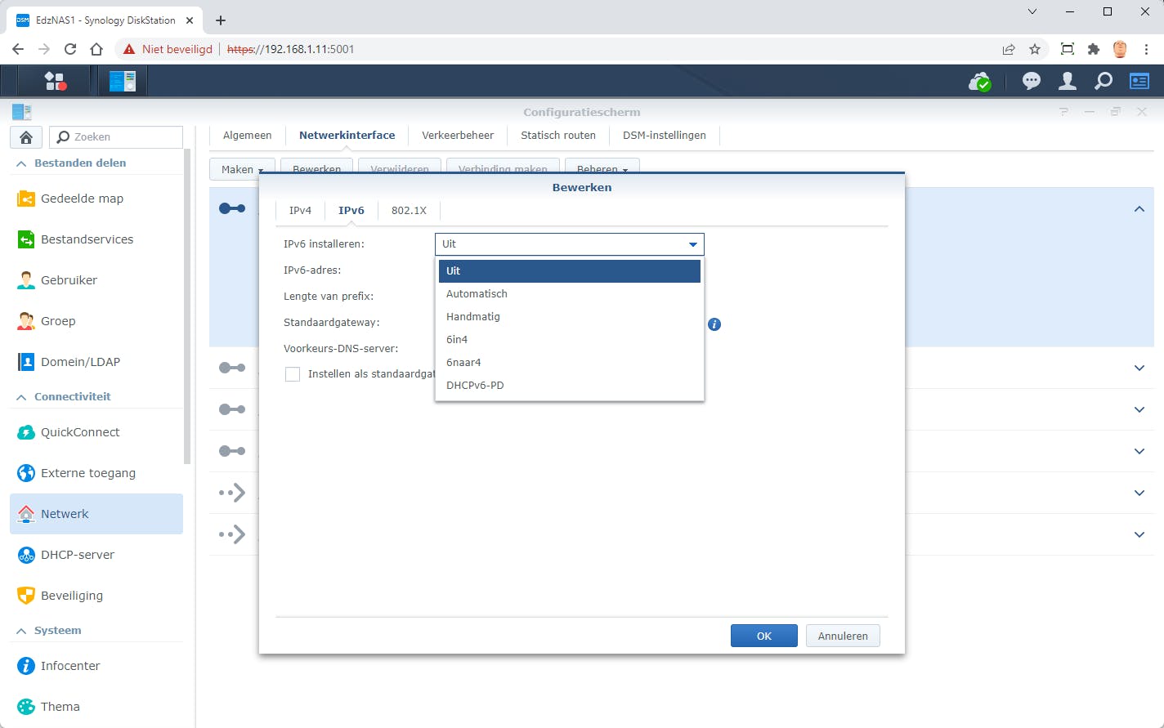Image resolution: width=1164 pixels, height=728 pixels.
Task: Switch to the IPv4 tab
Action: click(x=300, y=211)
